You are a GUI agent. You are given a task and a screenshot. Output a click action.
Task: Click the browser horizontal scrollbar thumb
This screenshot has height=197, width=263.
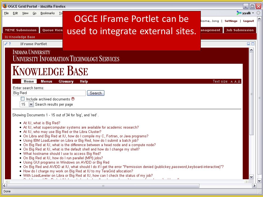pos(103,186)
